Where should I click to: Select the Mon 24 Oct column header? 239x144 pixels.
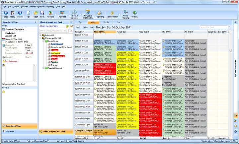tap(105, 32)
